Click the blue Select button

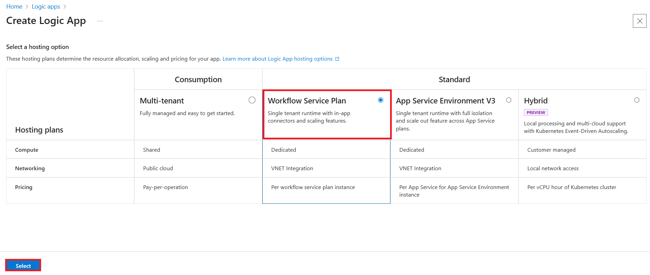[x=23, y=266]
